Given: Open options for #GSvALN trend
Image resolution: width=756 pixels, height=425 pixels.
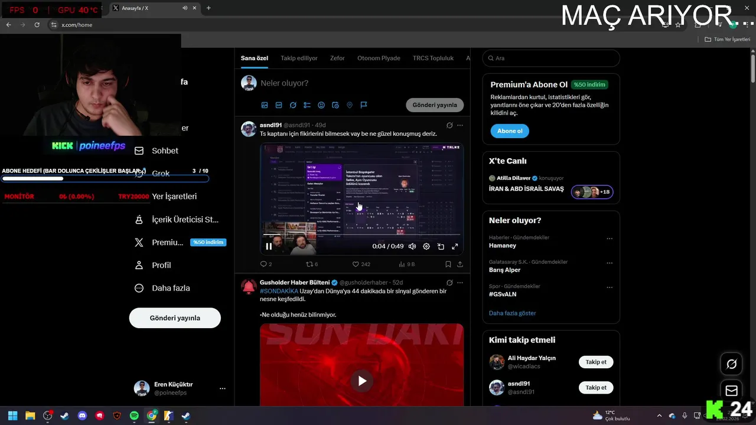Looking at the screenshot, I should (610, 287).
